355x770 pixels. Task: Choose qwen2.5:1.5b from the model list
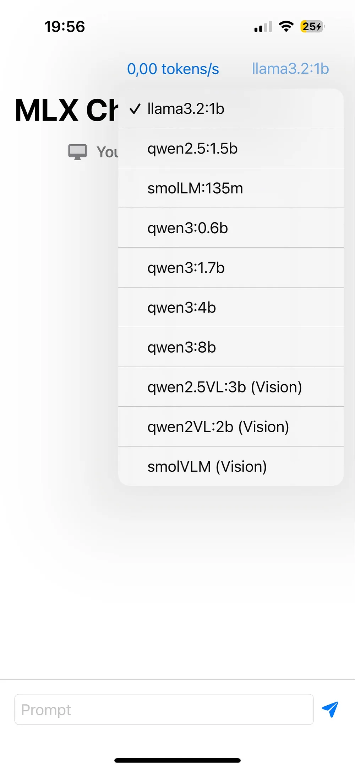click(231, 148)
